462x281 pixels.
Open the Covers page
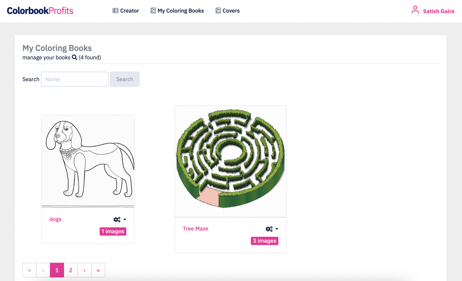click(227, 11)
